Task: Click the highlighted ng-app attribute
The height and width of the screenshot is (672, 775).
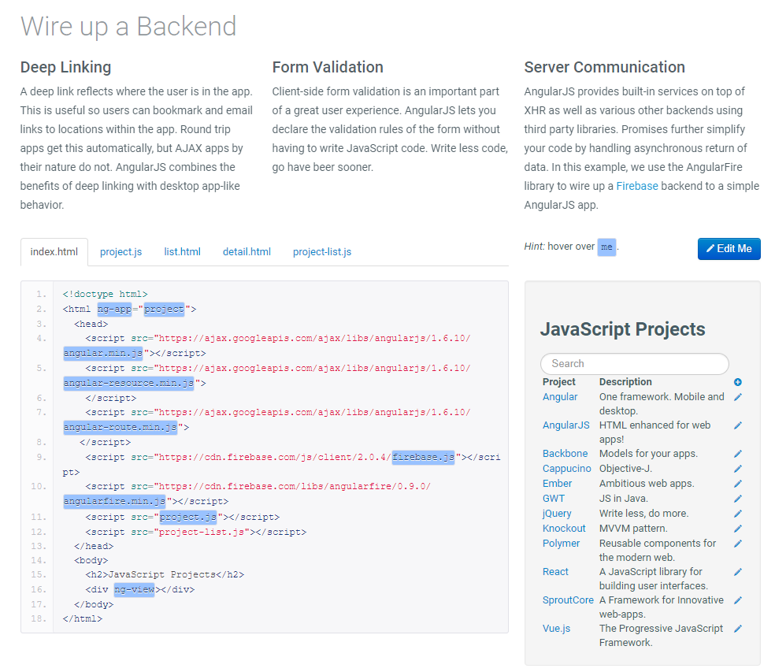Action: coord(114,310)
